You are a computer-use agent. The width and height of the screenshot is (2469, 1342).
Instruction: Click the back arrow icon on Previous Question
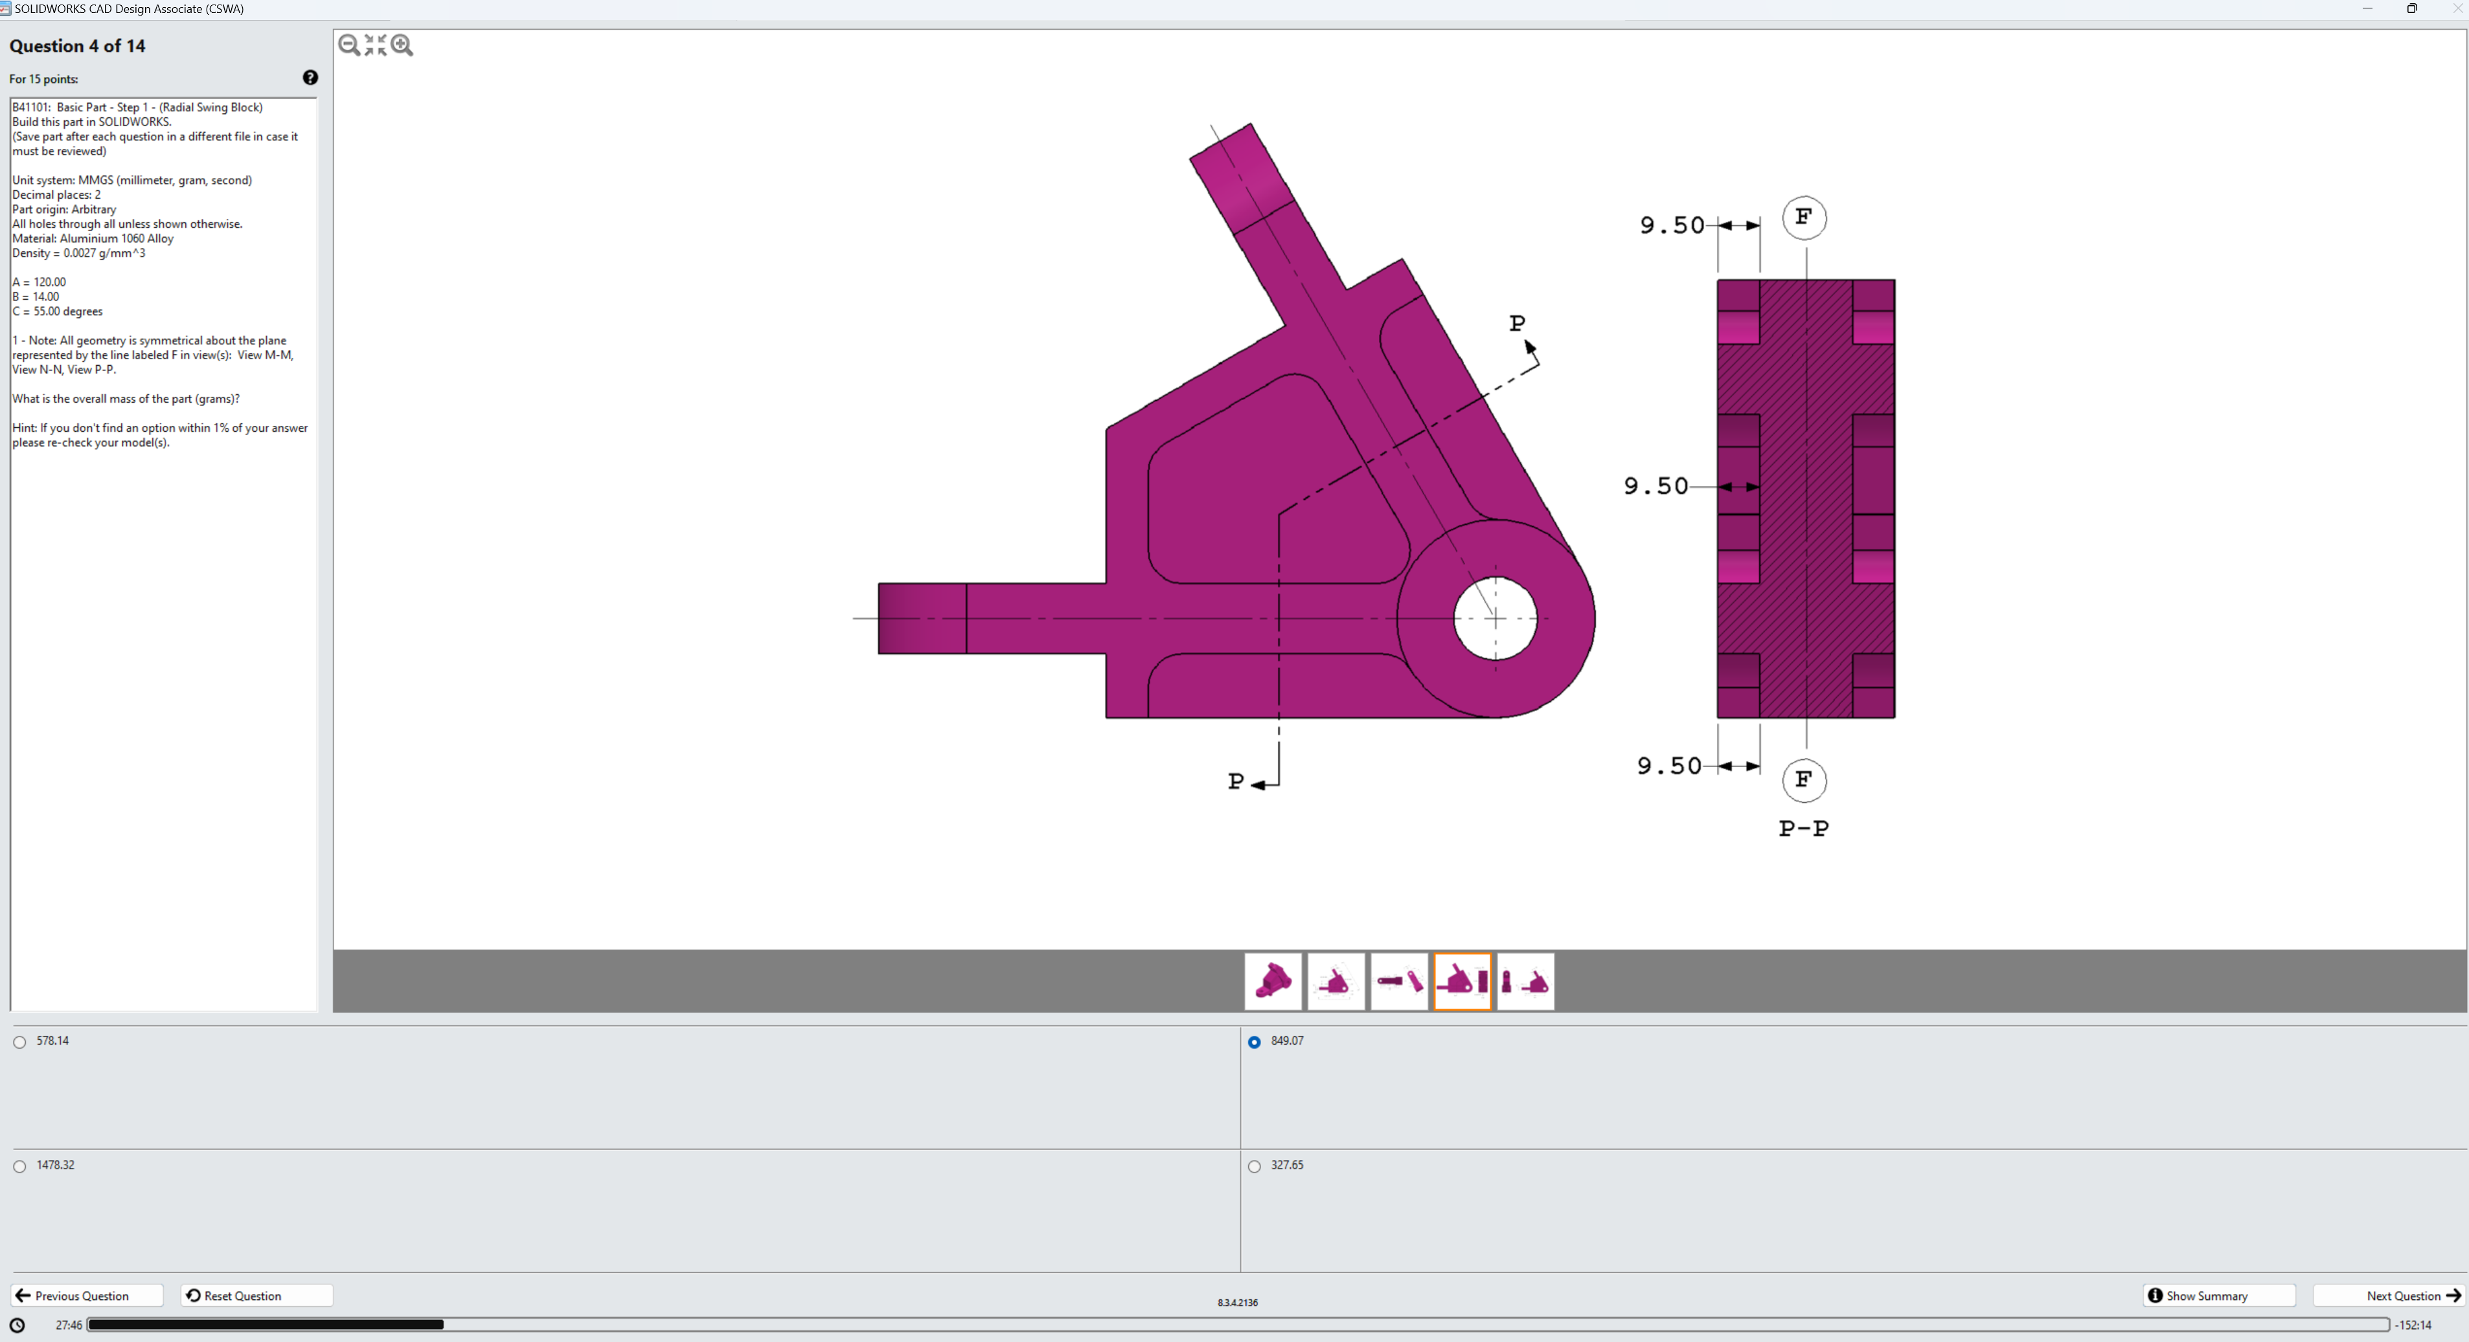[x=24, y=1295]
